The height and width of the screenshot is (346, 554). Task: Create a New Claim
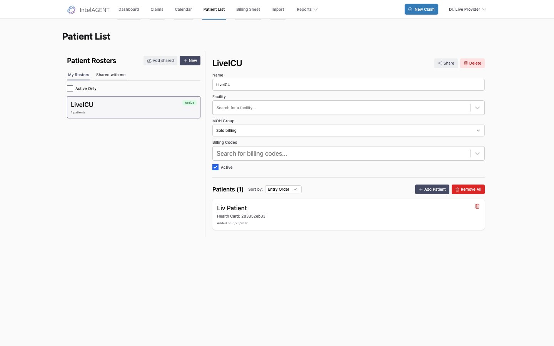(421, 9)
